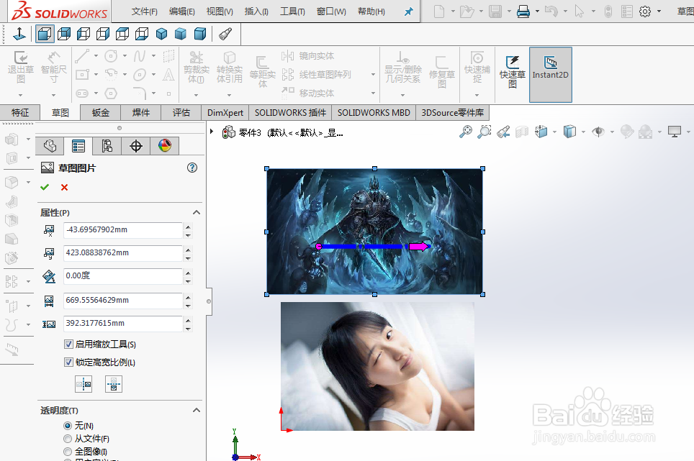Toggle 锁定高宽比例 checkbox
Image resolution: width=694 pixels, height=461 pixels.
pyautogui.click(x=68, y=362)
